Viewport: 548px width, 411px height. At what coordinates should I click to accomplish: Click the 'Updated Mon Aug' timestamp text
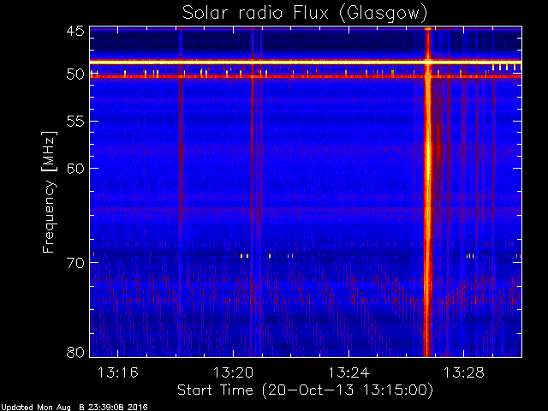point(74,408)
